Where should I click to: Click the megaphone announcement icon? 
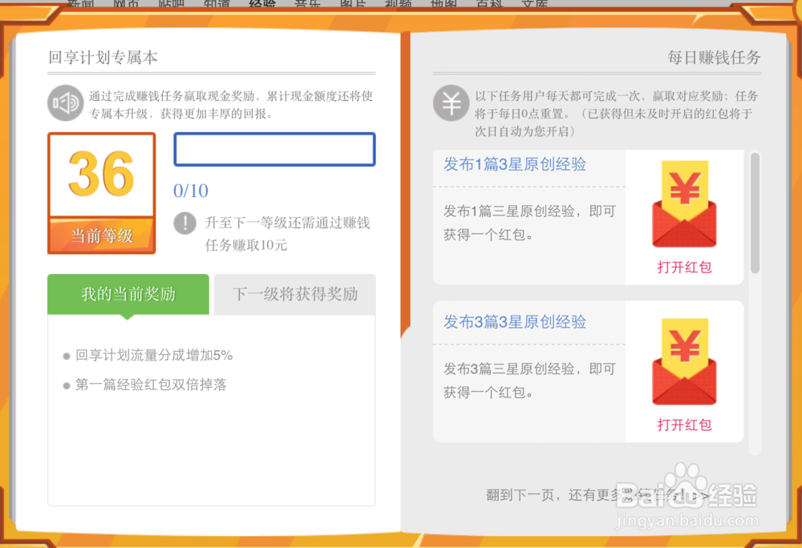point(65,103)
